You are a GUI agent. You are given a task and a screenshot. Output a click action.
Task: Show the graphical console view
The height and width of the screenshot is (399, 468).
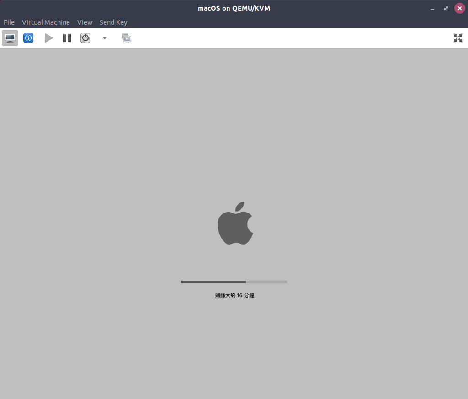pos(10,38)
